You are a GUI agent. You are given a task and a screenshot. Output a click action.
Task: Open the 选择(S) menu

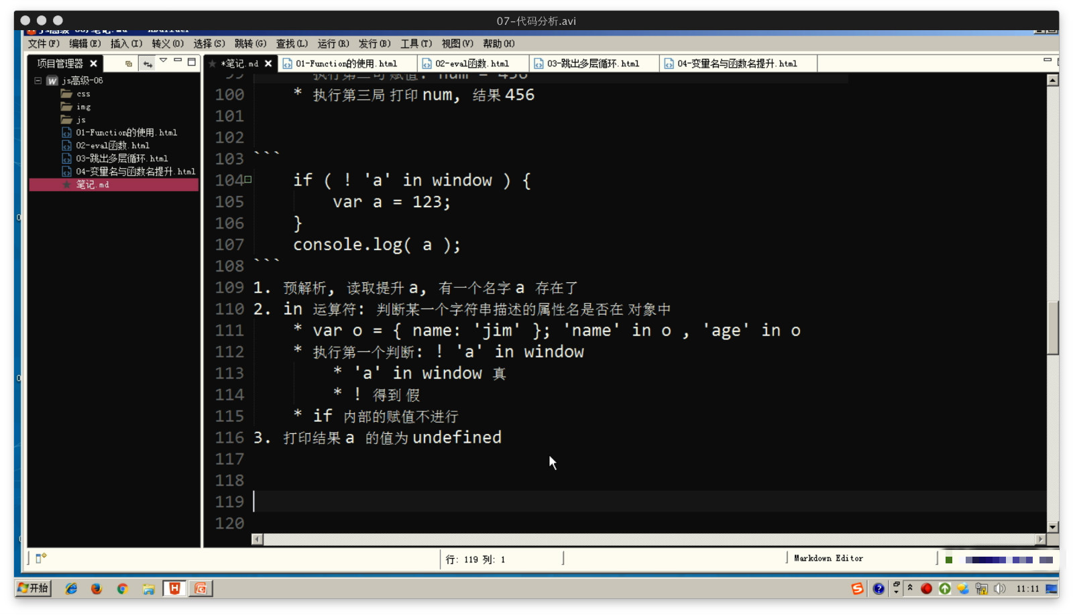click(x=209, y=44)
